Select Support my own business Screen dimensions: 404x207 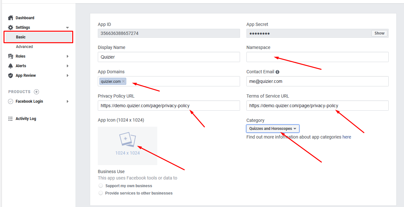tap(101, 186)
